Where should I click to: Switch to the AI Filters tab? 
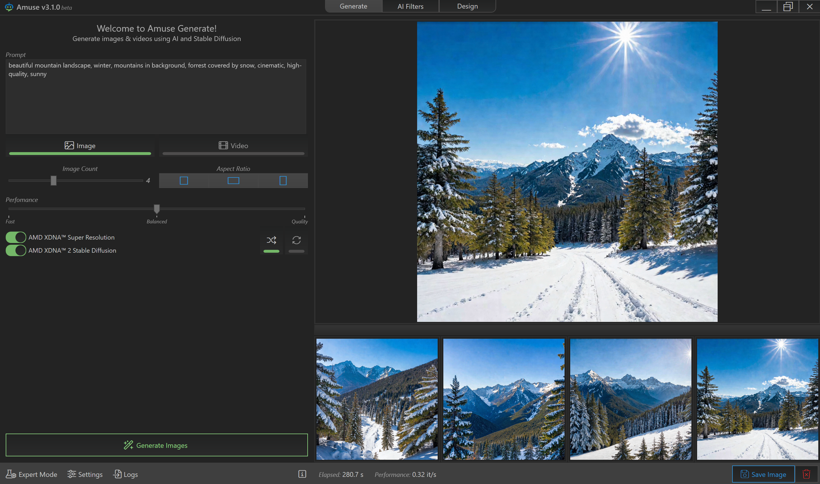click(410, 6)
